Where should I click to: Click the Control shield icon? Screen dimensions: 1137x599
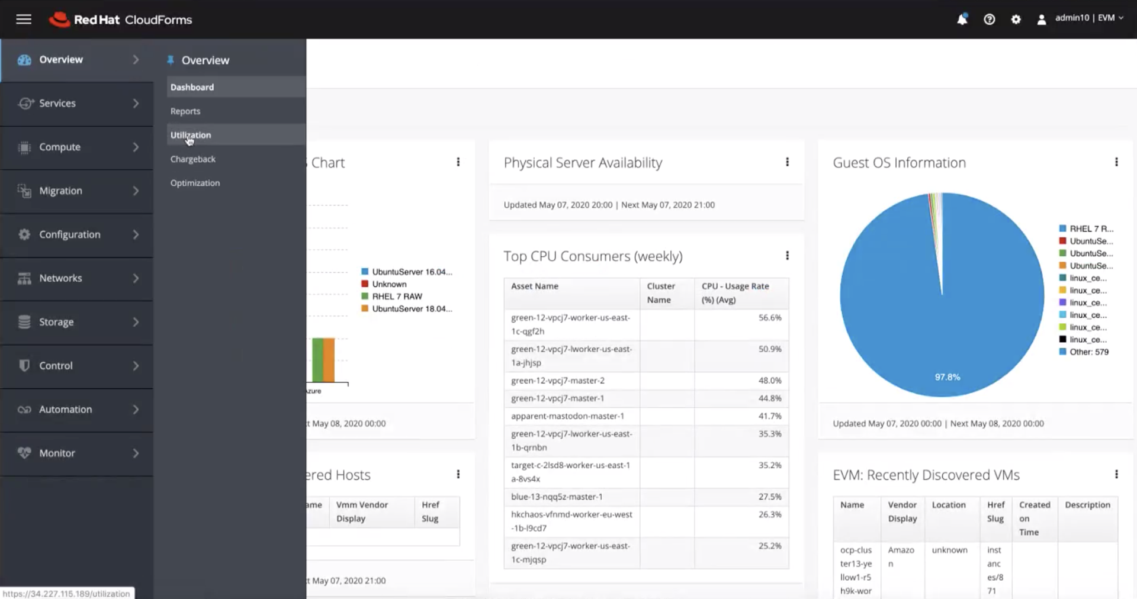click(24, 365)
